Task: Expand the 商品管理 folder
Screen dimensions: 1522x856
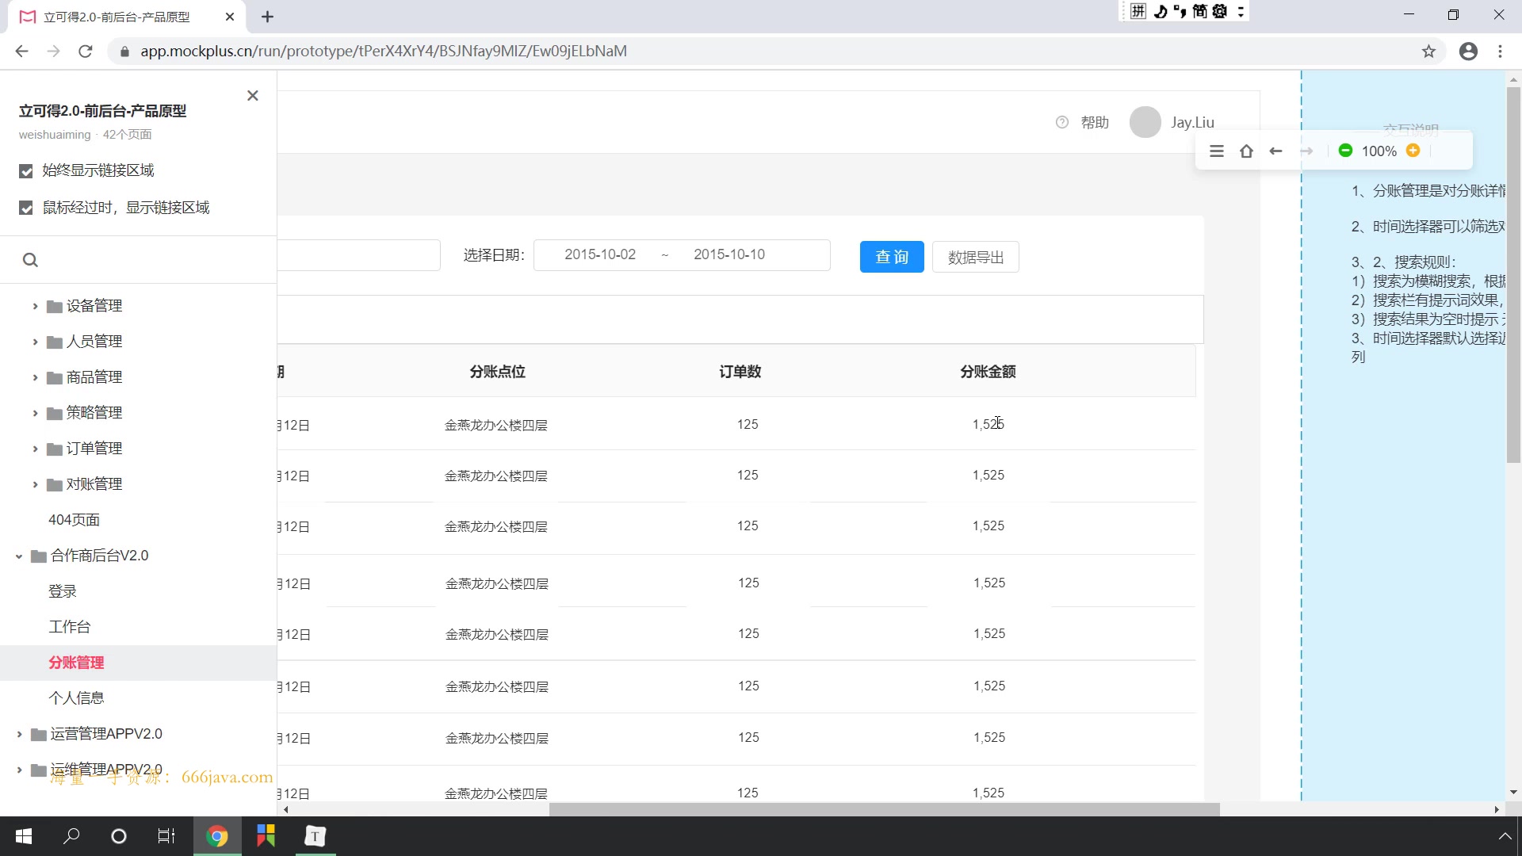Action: pos(35,377)
